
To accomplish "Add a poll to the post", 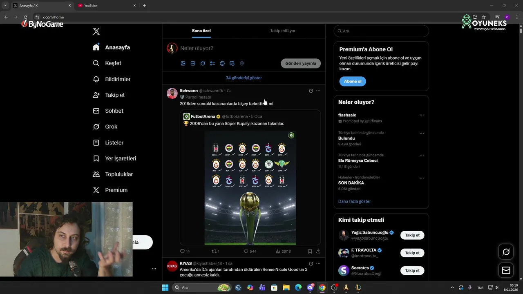I will point(212,64).
